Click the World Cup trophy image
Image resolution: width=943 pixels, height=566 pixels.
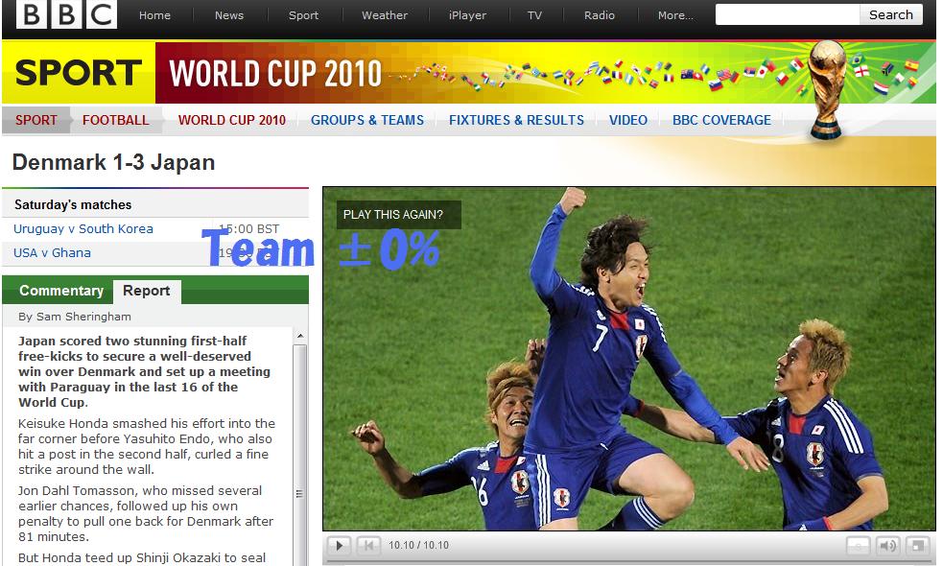(x=827, y=90)
